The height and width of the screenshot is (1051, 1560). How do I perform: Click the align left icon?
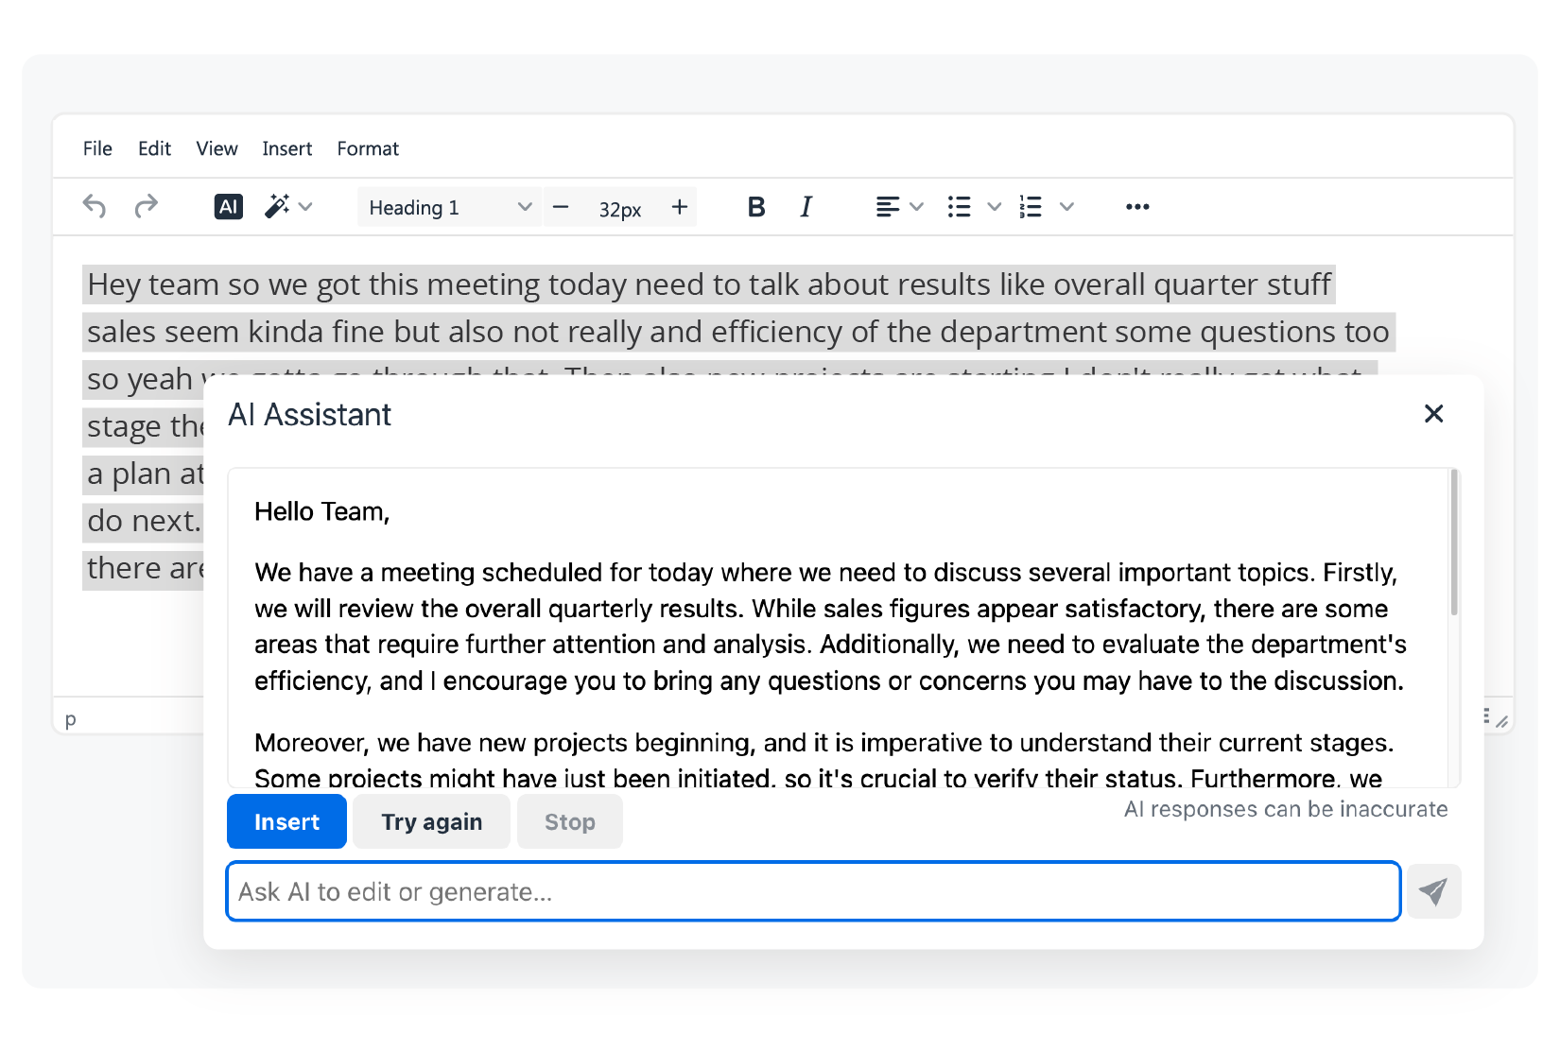[x=887, y=207]
